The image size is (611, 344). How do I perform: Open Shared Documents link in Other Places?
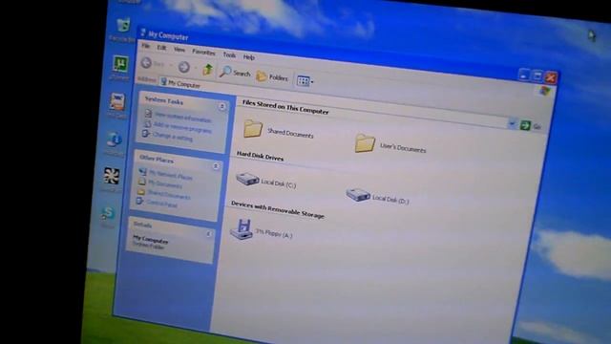[x=169, y=194]
